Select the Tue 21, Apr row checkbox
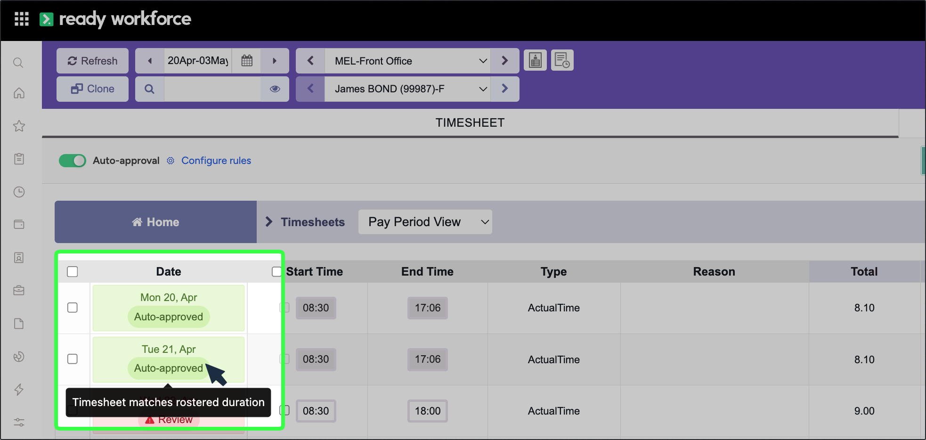926x440 pixels. 73,359
